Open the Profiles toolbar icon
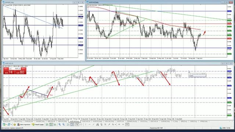 tap(9, 125)
